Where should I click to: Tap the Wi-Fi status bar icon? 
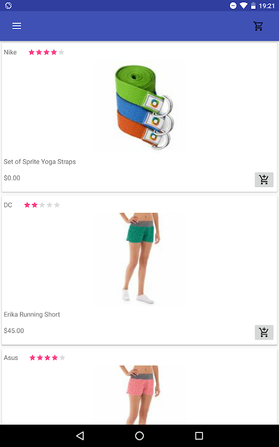pyautogui.click(x=243, y=6)
